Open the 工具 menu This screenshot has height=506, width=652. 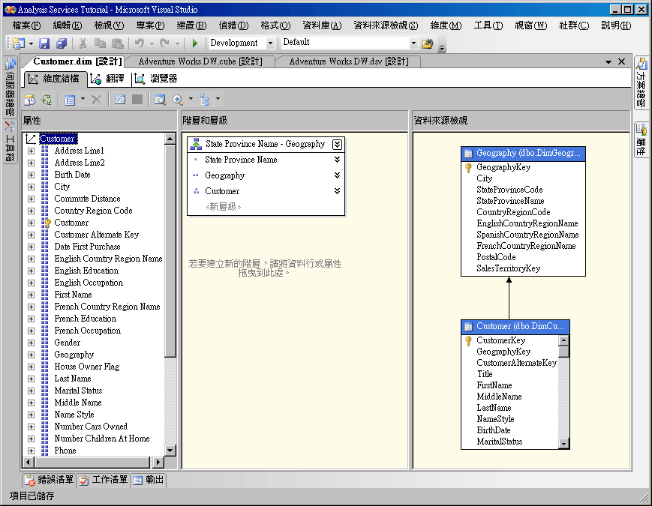(x=488, y=25)
